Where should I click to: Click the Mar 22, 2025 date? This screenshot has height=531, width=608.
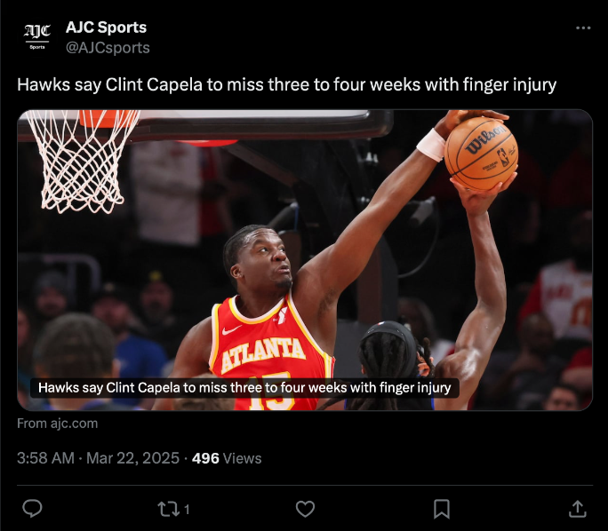coord(132,458)
